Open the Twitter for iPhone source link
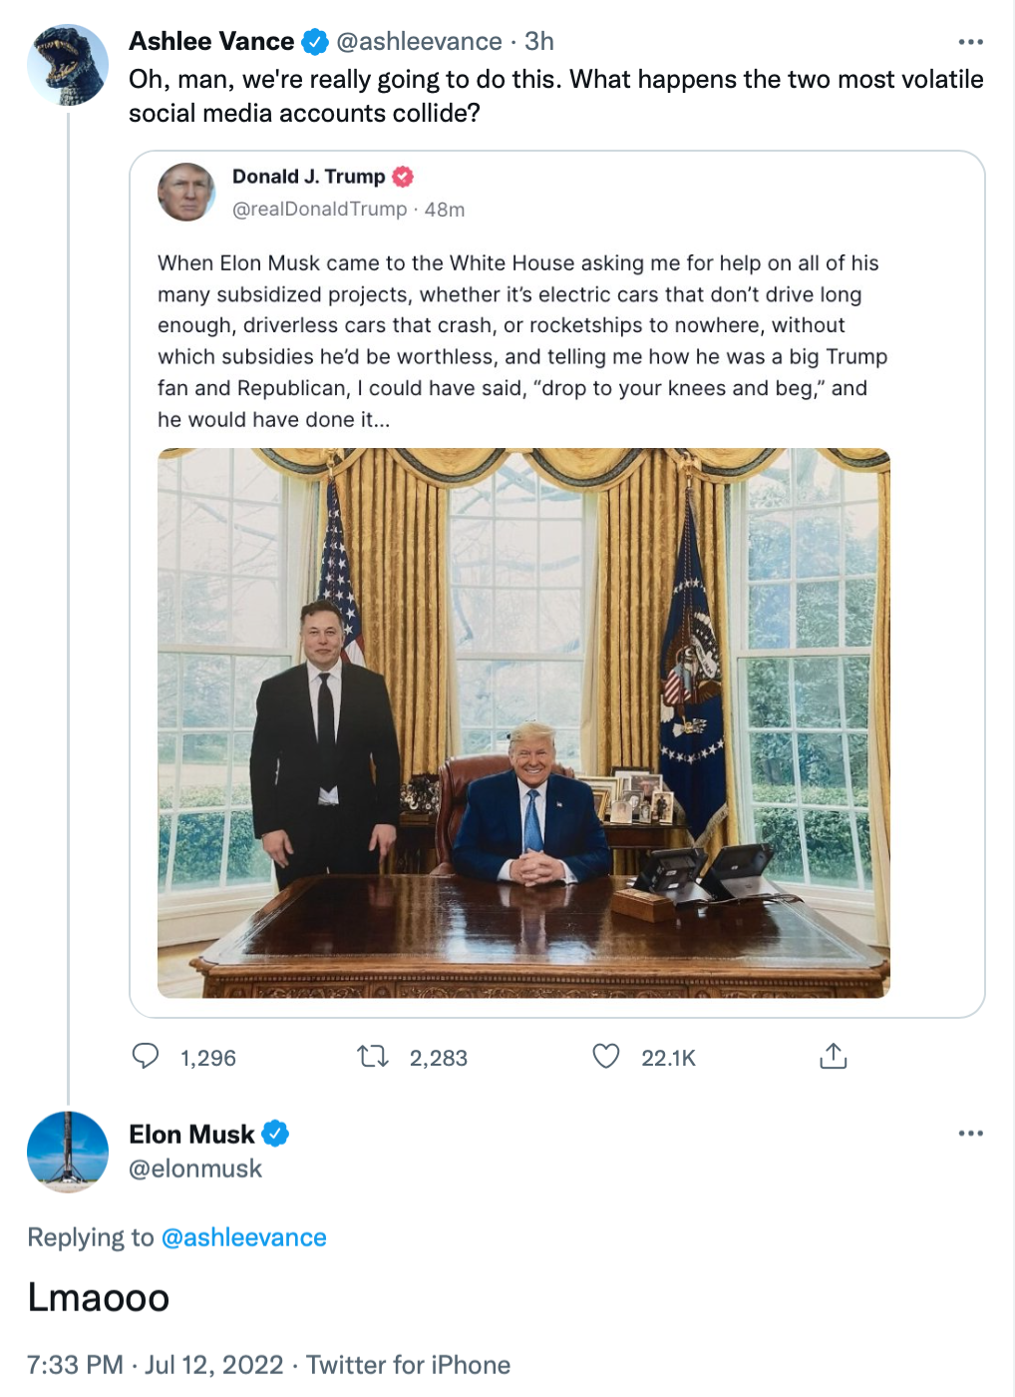The image size is (1015, 1397). click(408, 1365)
